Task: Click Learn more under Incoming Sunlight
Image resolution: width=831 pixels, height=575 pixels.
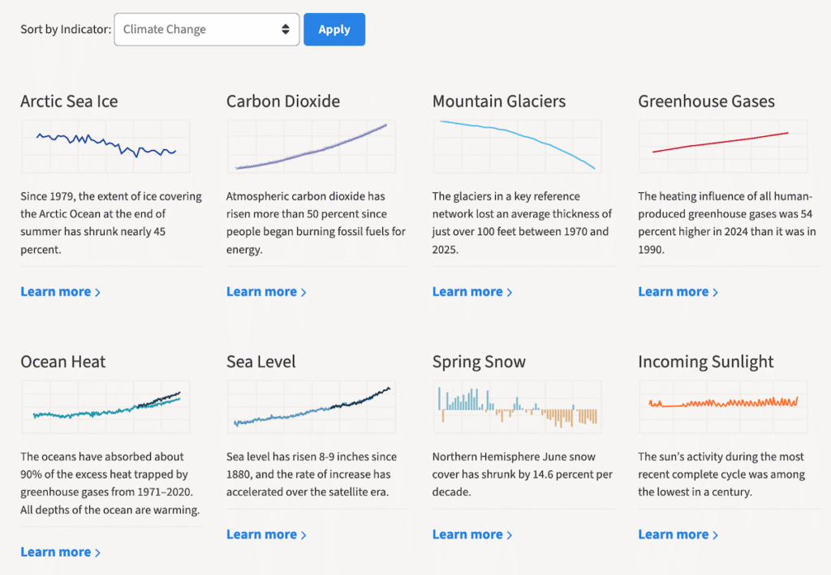Action: 678,534
